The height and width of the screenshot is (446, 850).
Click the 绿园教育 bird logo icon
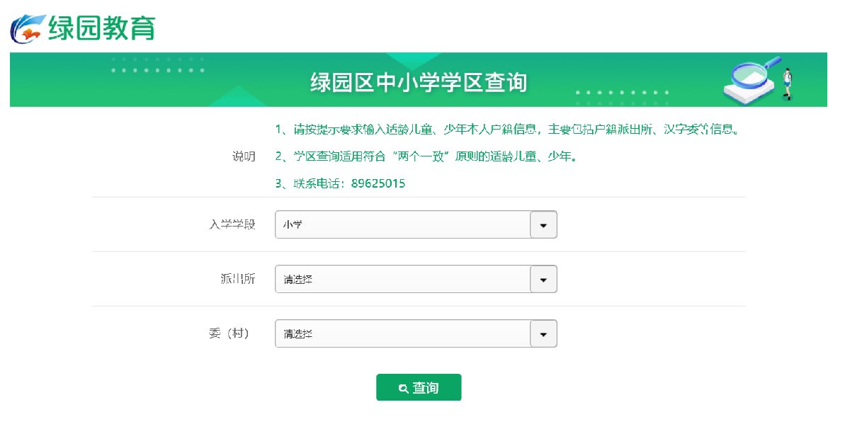click(x=27, y=27)
